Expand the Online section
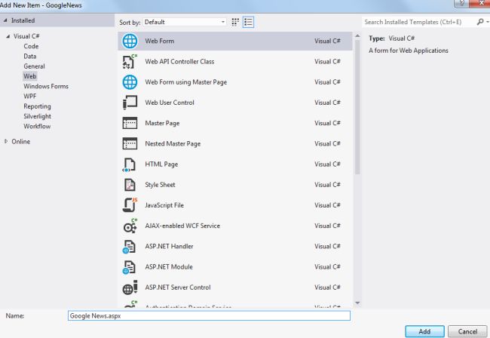The width and height of the screenshot is (490, 338). (x=6, y=141)
